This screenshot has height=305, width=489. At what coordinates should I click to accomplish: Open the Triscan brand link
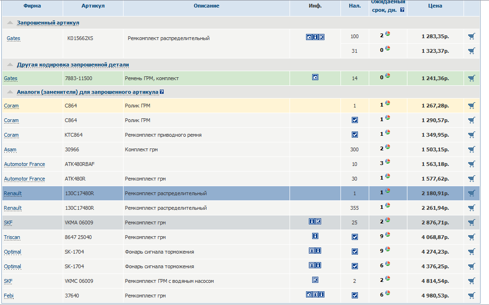pyautogui.click(x=11, y=238)
